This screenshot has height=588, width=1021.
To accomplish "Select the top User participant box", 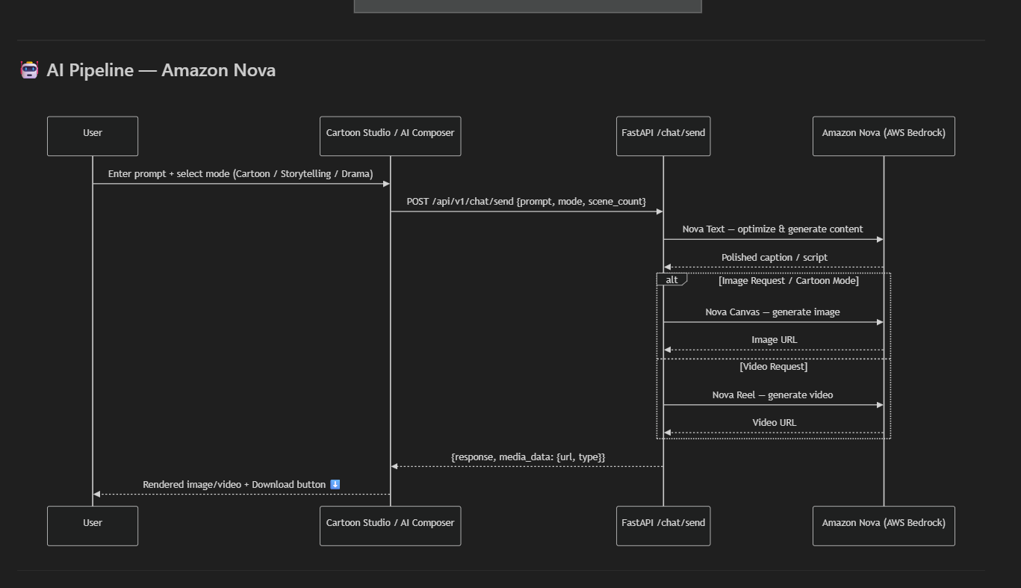I will (x=93, y=136).
